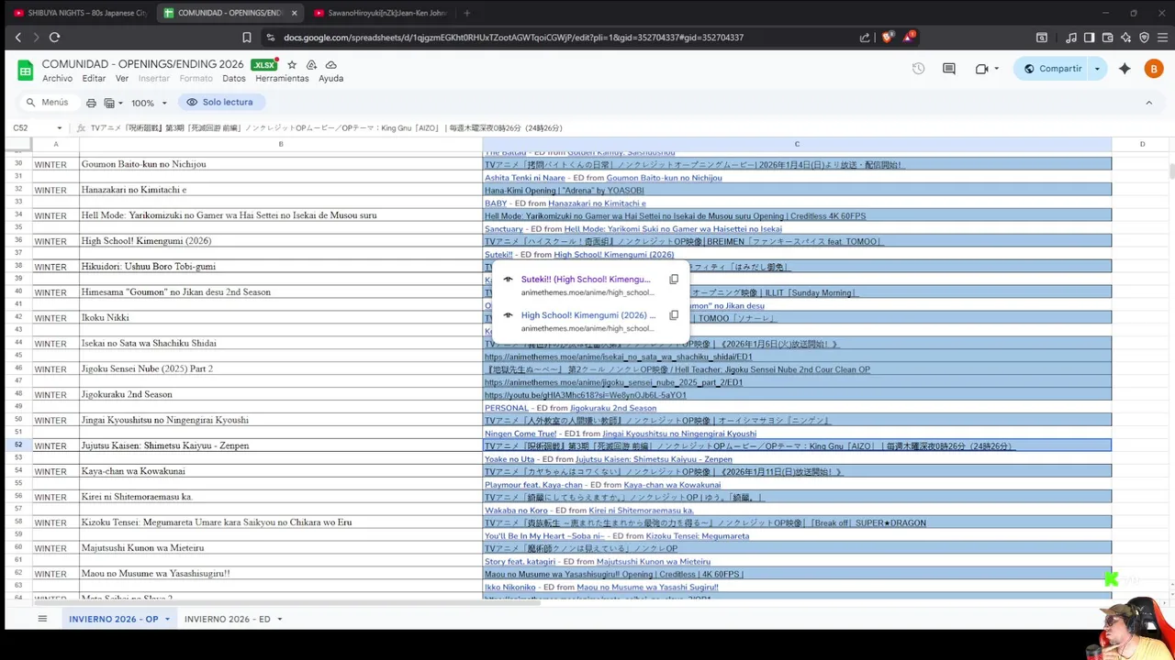Screen dimensions: 1175x660
Task: Toggle the browser sidebar panel icon
Action: pos(1089,38)
